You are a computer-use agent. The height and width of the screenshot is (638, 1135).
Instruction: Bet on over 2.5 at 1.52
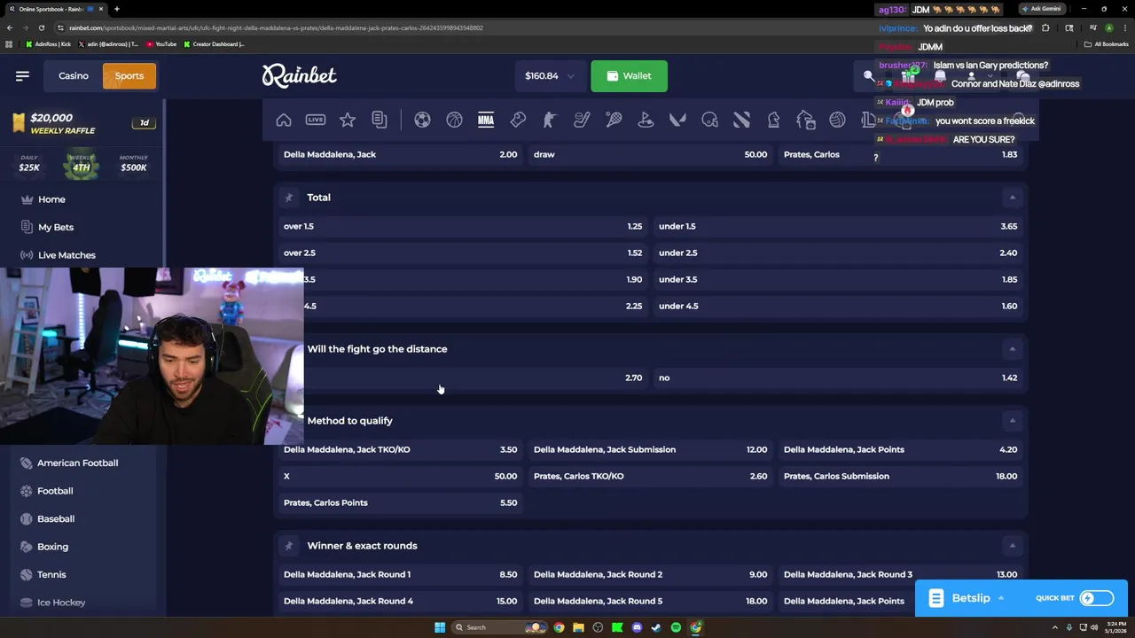click(x=463, y=253)
